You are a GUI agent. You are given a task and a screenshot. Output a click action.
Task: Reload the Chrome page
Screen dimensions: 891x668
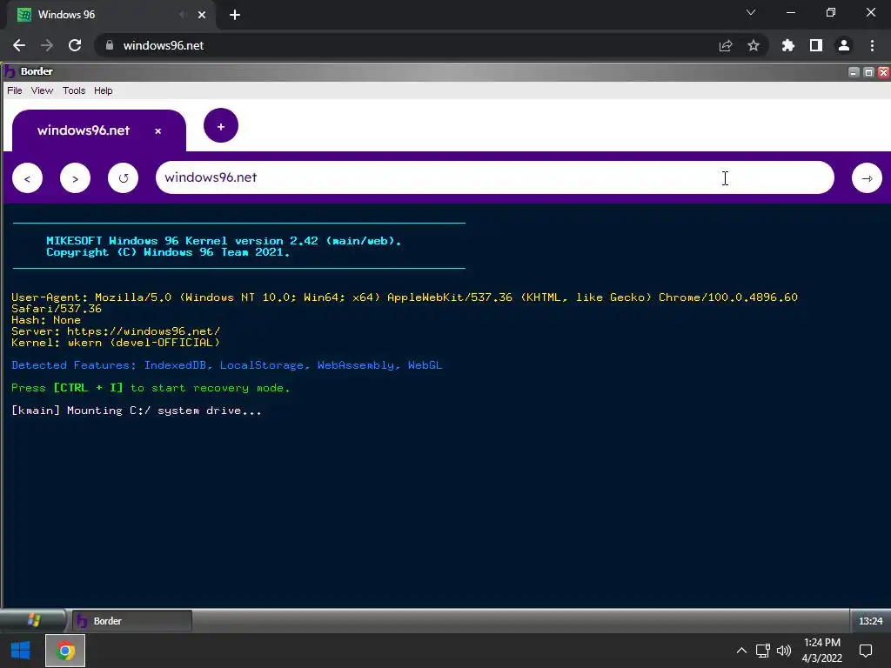(x=75, y=45)
